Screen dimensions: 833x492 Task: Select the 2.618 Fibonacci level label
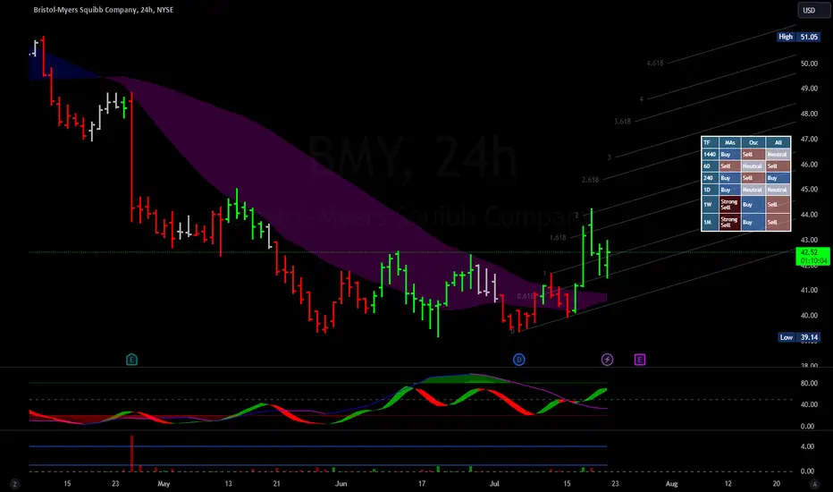tap(590, 180)
